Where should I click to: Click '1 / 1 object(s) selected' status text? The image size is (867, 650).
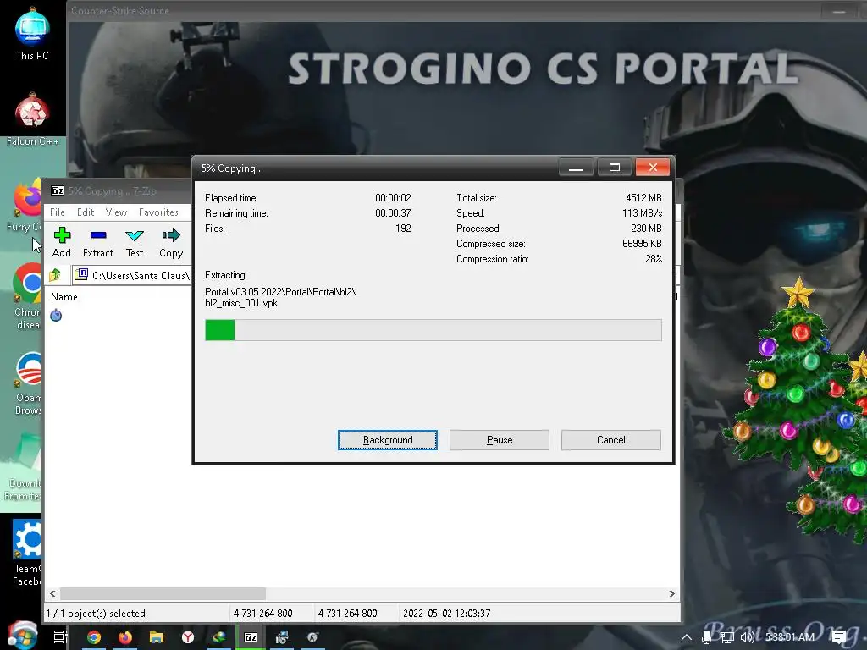coord(96,613)
